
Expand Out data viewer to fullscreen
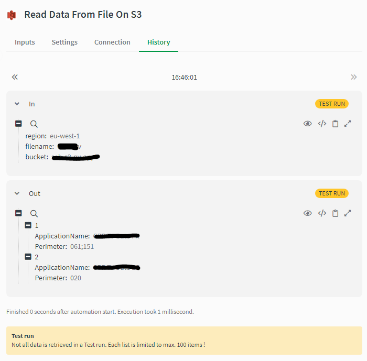coord(348,213)
